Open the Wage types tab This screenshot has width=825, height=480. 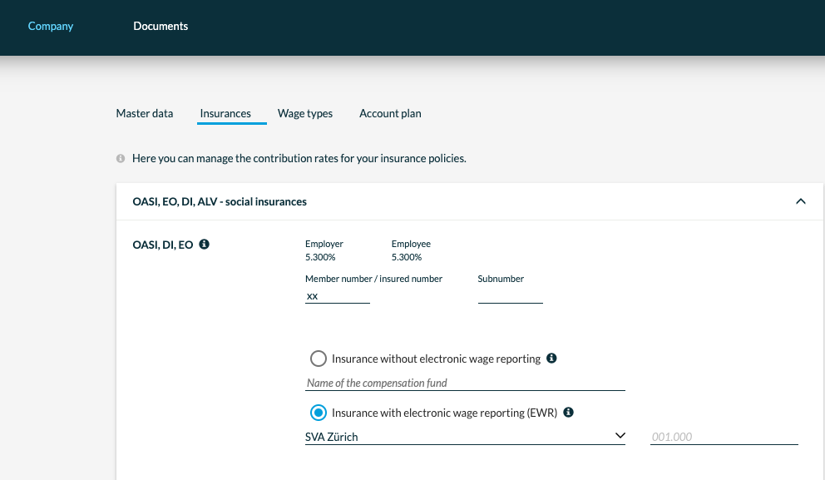(305, 114)
